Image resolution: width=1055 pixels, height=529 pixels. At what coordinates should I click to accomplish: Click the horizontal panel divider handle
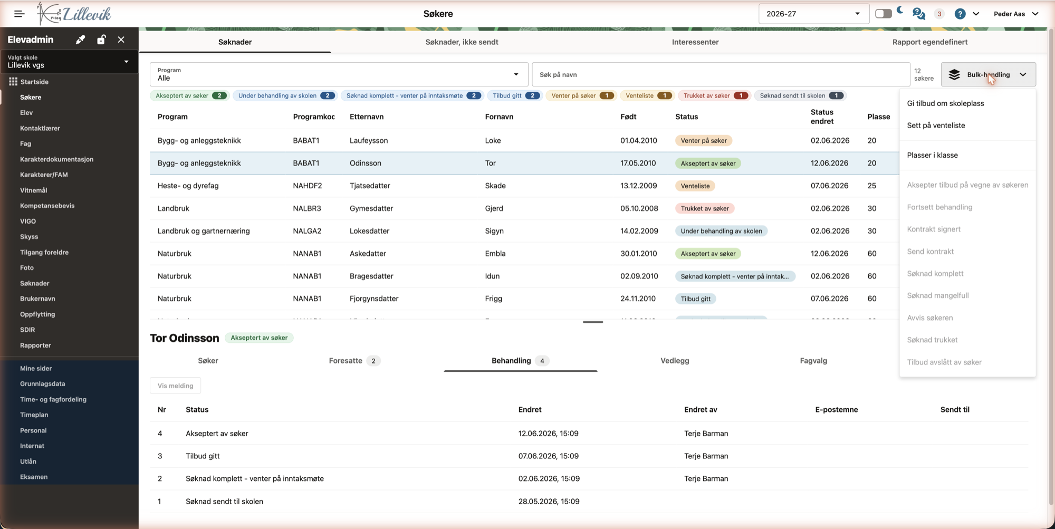coord(593,322)
